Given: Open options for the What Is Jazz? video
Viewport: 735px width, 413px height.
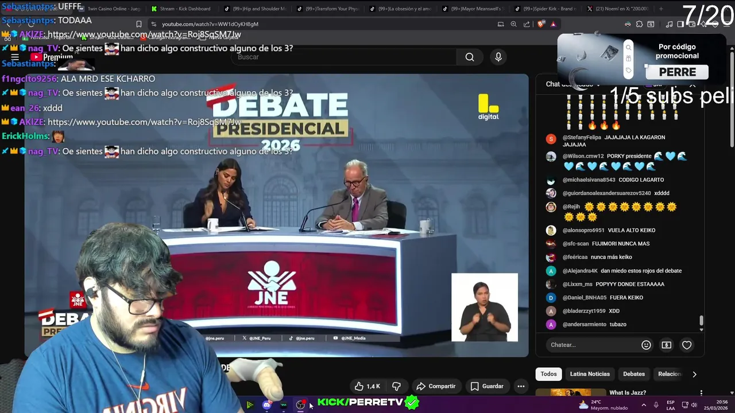Looking at the screenshot, I should [x=701, y=393].
